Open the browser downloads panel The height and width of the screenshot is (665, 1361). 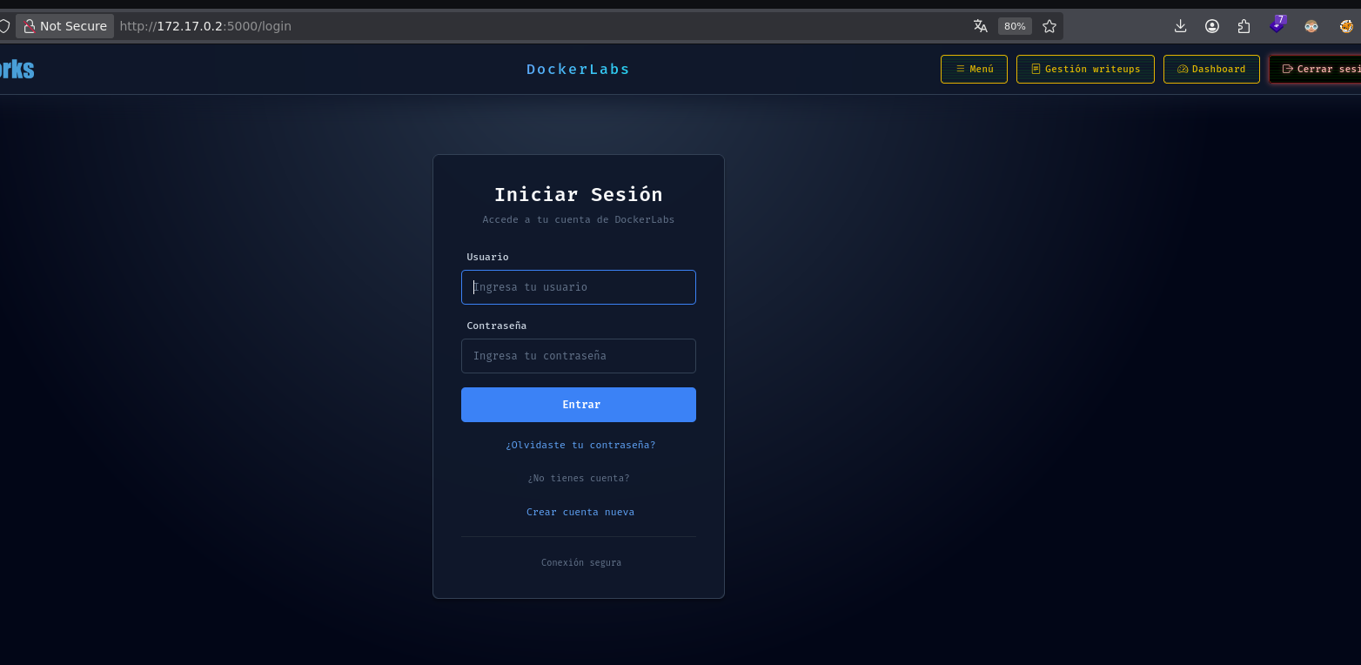1181,26
